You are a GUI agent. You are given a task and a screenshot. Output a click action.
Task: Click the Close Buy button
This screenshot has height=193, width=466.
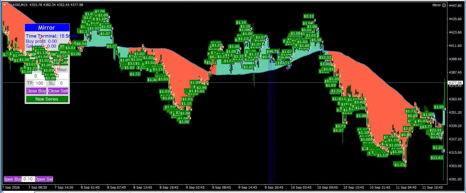tap(36, 91)
